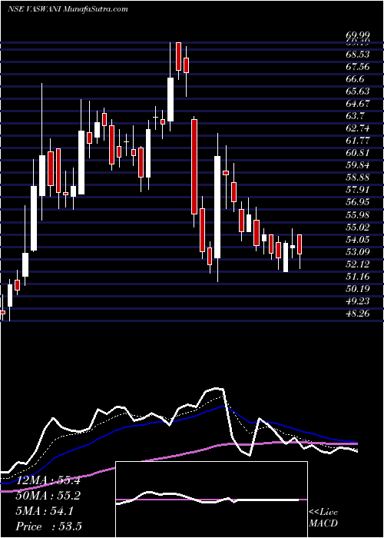This screenshot has height=538, width=384.
Task: Click the tallest red candle after the peak
Action: [194, 167]
